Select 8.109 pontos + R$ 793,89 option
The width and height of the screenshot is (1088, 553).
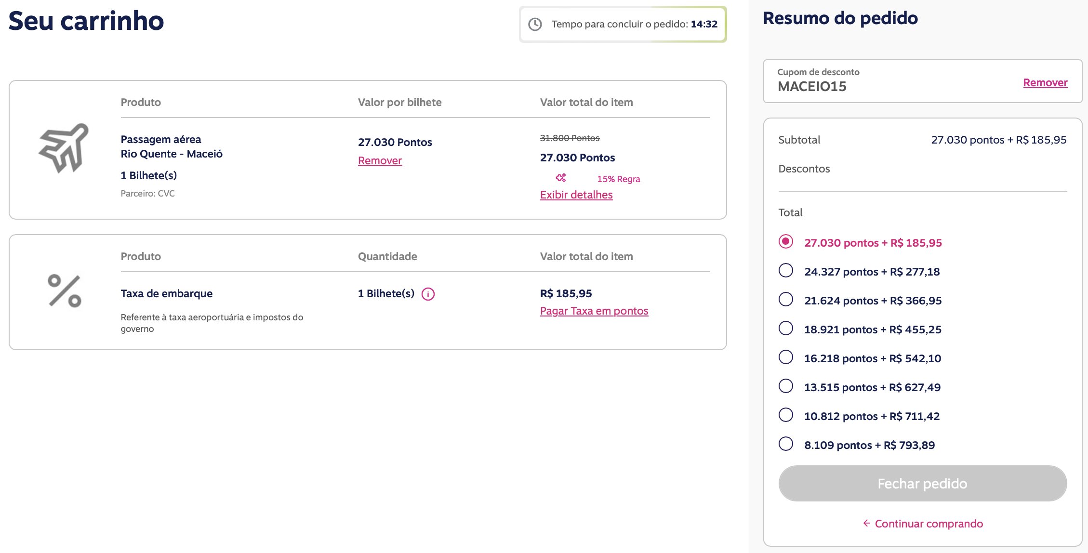pos(786,444)
